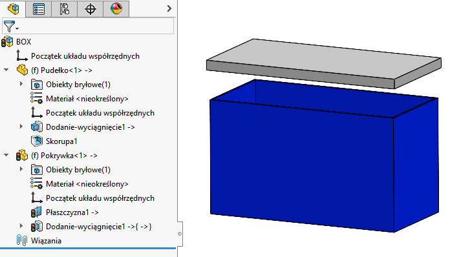461x257 pixels.
Task: Click material icon under Pudełko
Action: [x=36, y=98]
